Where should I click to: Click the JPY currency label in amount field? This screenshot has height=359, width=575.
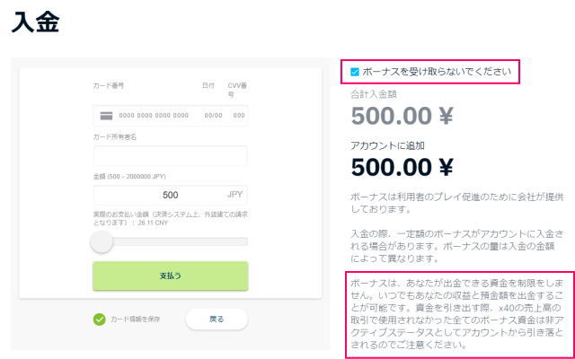234,195
